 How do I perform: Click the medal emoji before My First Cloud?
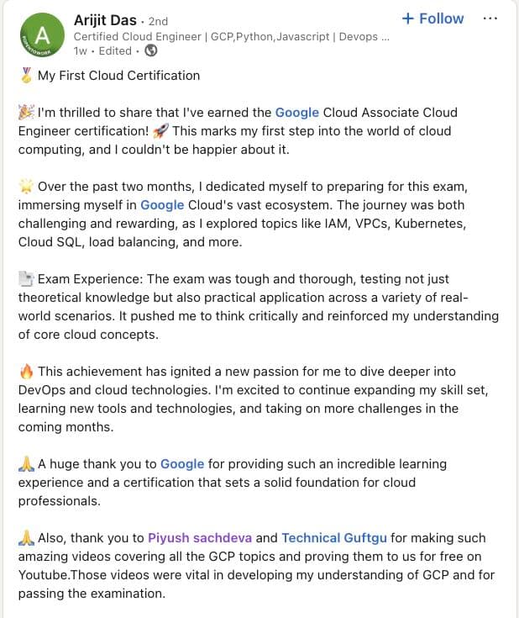26,76
